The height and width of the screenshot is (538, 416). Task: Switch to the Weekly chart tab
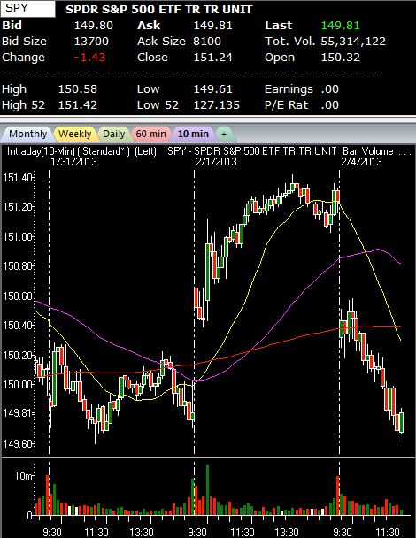(75, 134)
